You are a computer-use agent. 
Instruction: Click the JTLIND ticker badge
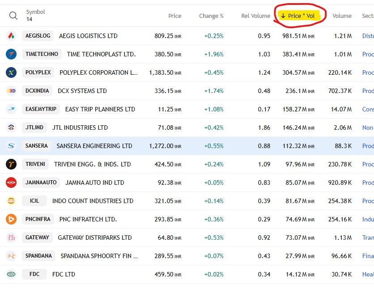pos(34,127)
